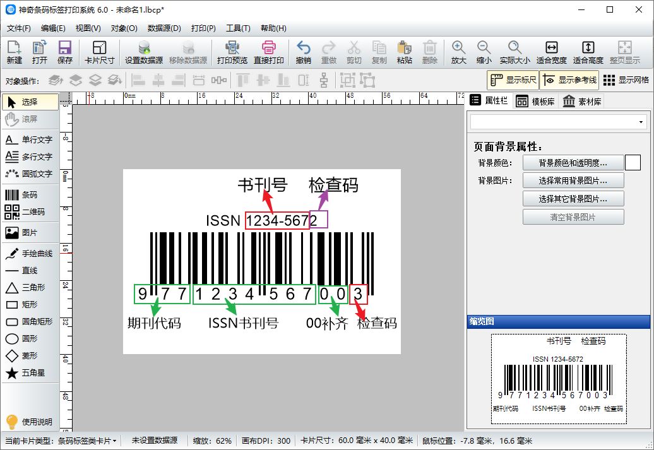Paste using the 粘贴 icon

point(404,52)
